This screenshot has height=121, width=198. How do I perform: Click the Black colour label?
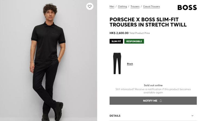pyautogui.click(x=130, y=64)
